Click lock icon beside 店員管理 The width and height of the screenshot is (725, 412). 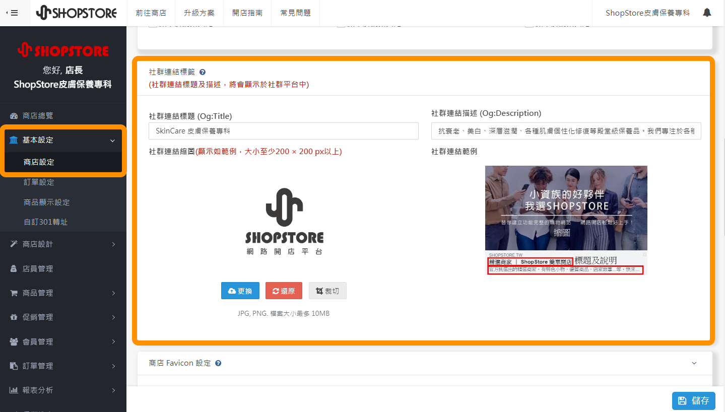click(14, 269)
